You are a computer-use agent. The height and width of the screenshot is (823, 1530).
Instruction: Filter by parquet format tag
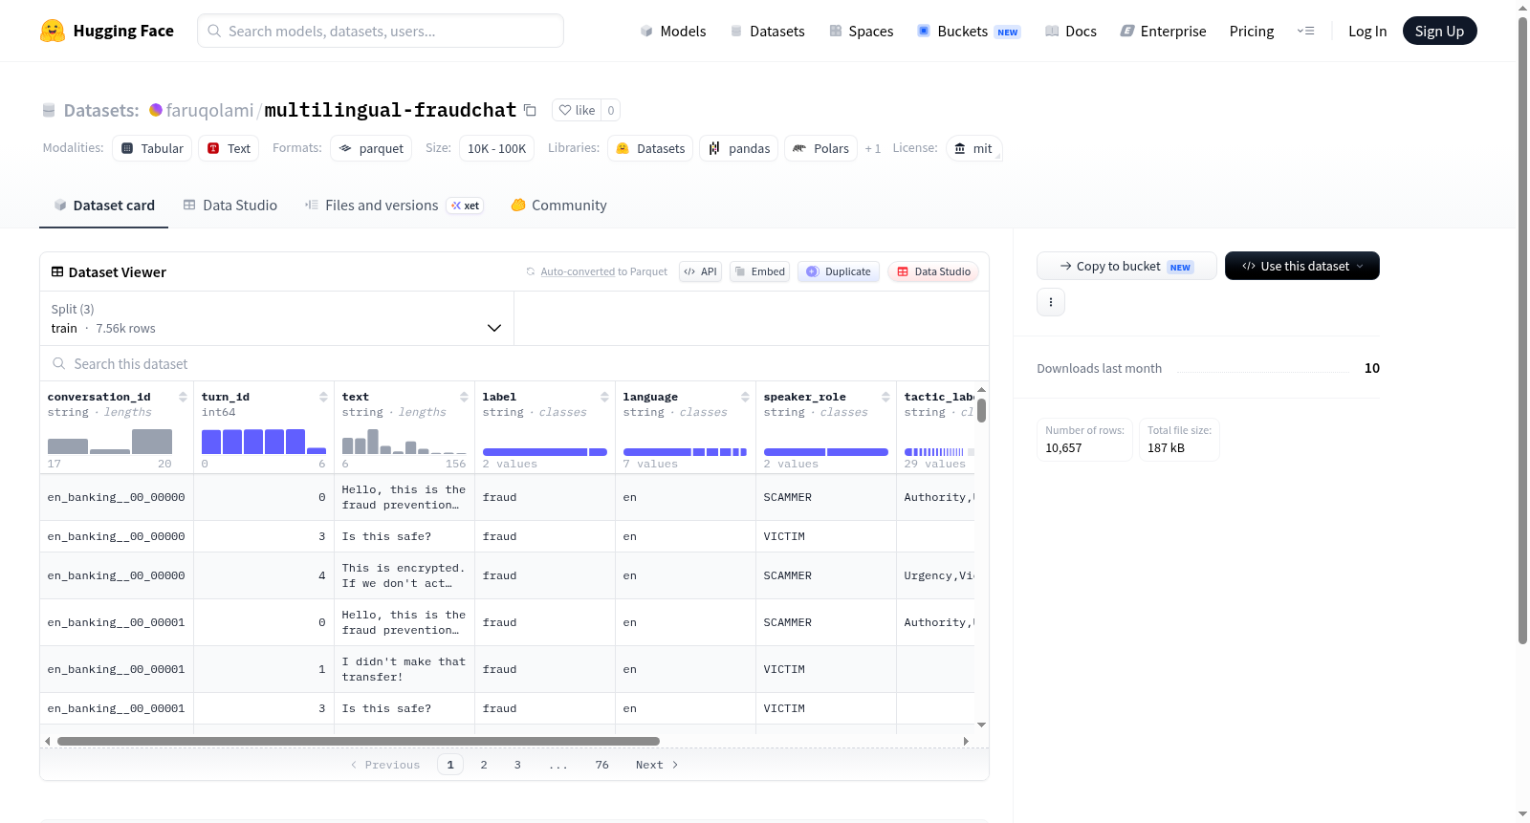click(x=371, y=148)
